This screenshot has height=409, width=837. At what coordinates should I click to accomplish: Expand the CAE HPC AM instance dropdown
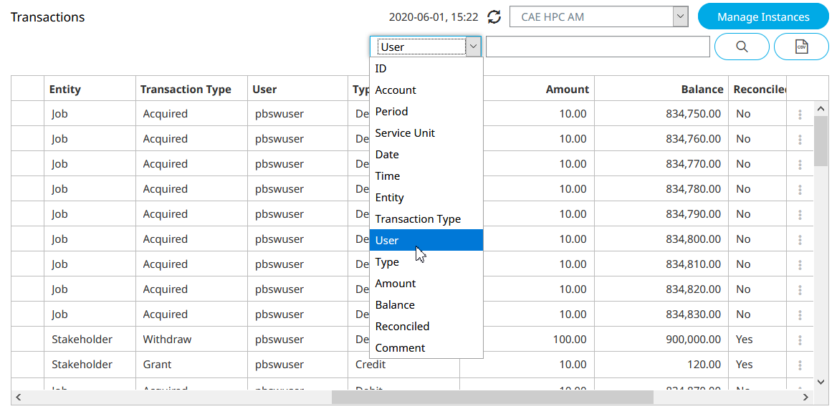680,17
